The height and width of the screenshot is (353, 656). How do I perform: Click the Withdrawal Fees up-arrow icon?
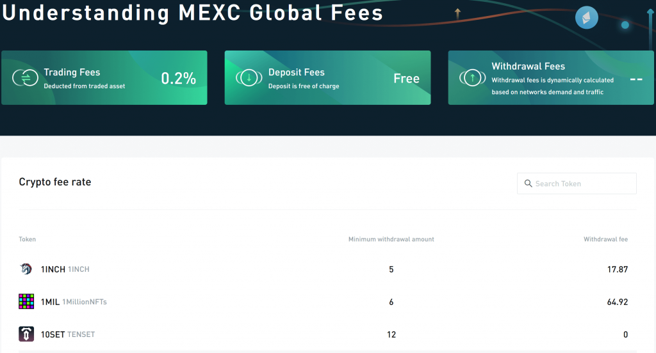[x=472, y=78]
